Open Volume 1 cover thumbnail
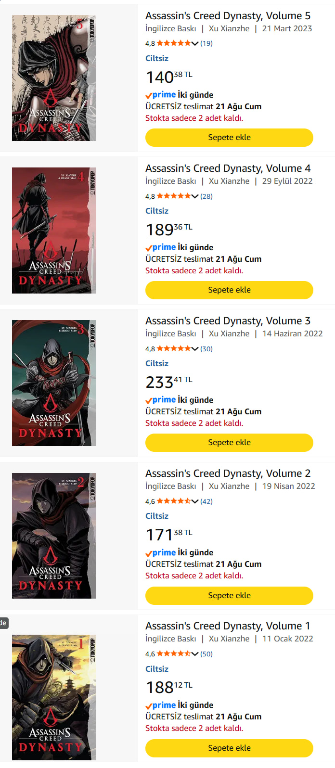Viewport: 335px width, 768px height. click(54, 697)
